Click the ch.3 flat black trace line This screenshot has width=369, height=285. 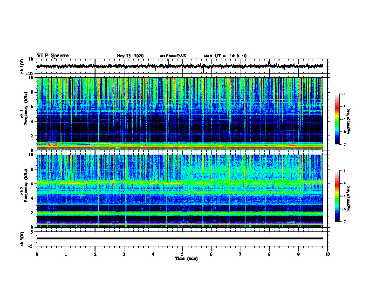180,238
